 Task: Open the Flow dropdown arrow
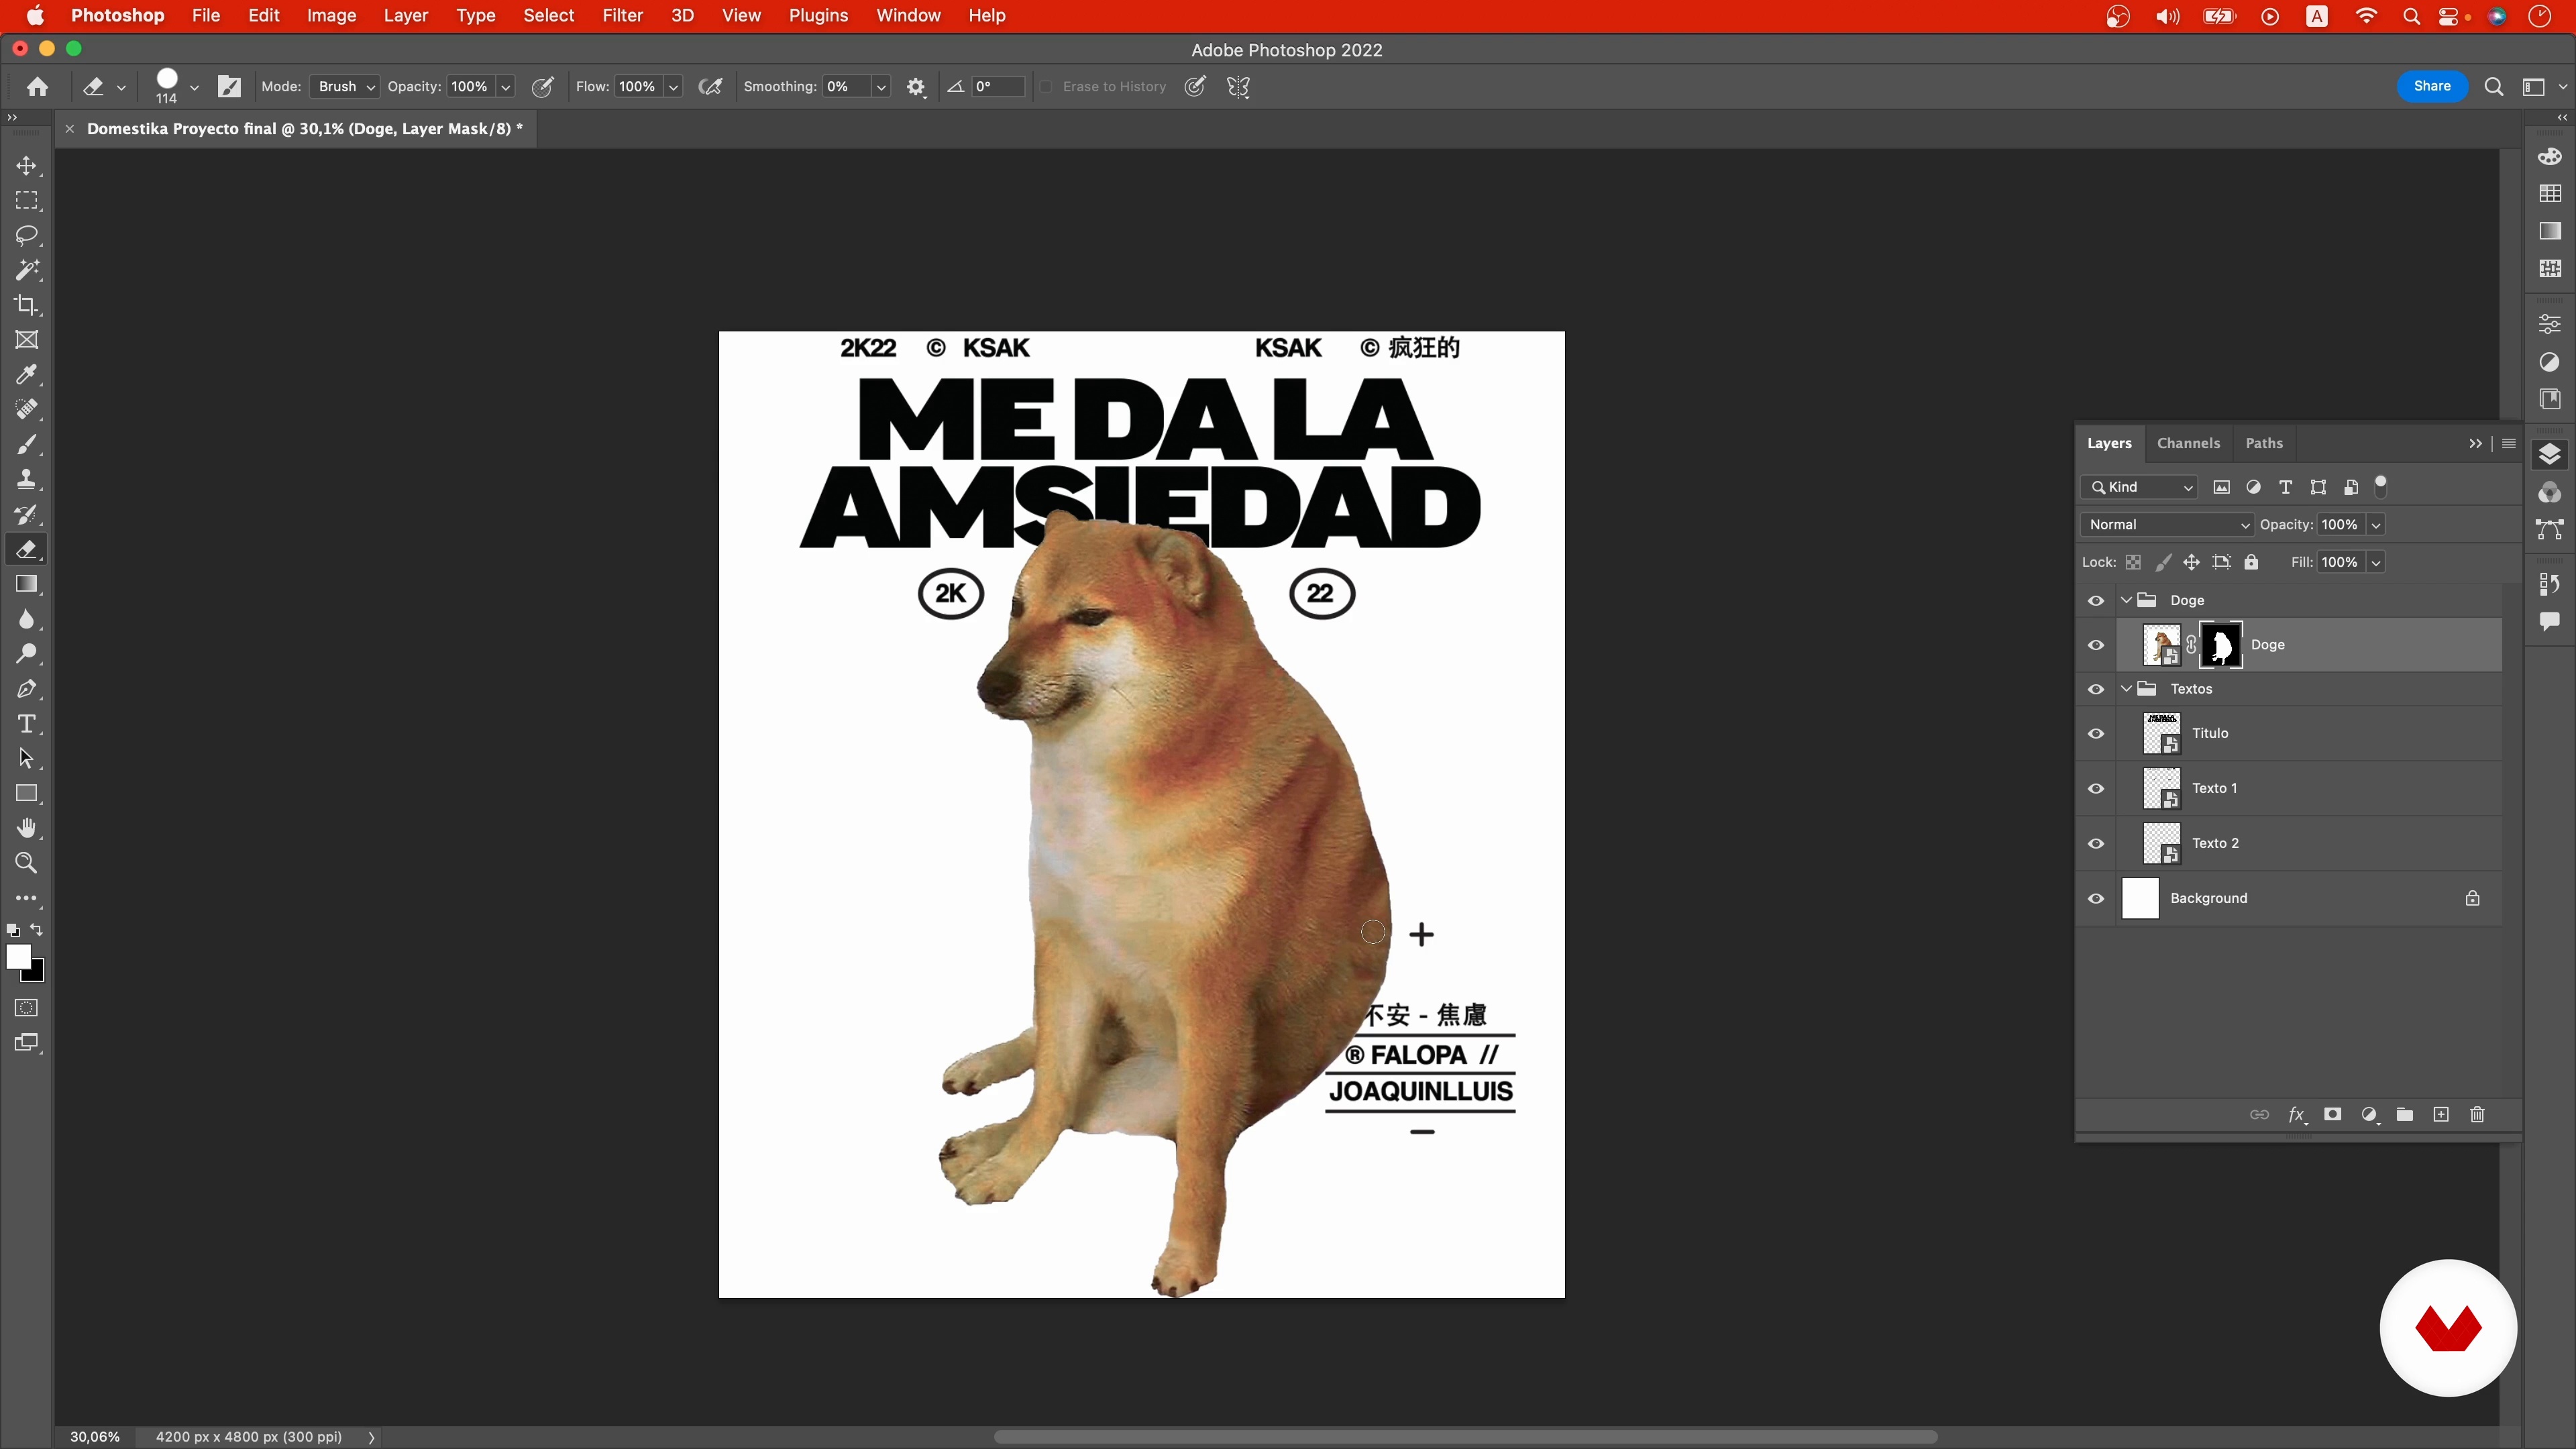(674, 87)
